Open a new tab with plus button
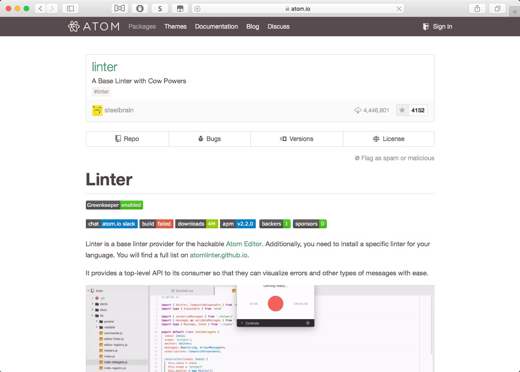 [x=515, y=12]
